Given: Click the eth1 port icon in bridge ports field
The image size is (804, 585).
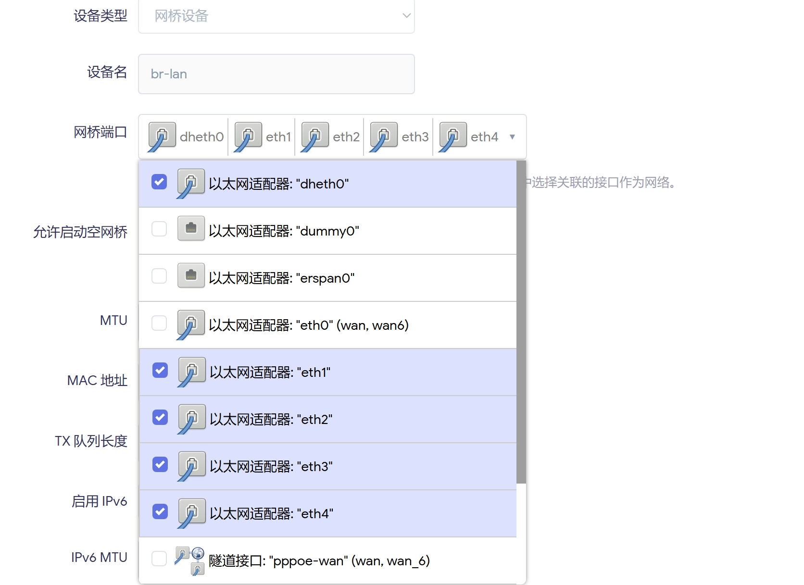Looking at the screenshot, I should point(248,137).
